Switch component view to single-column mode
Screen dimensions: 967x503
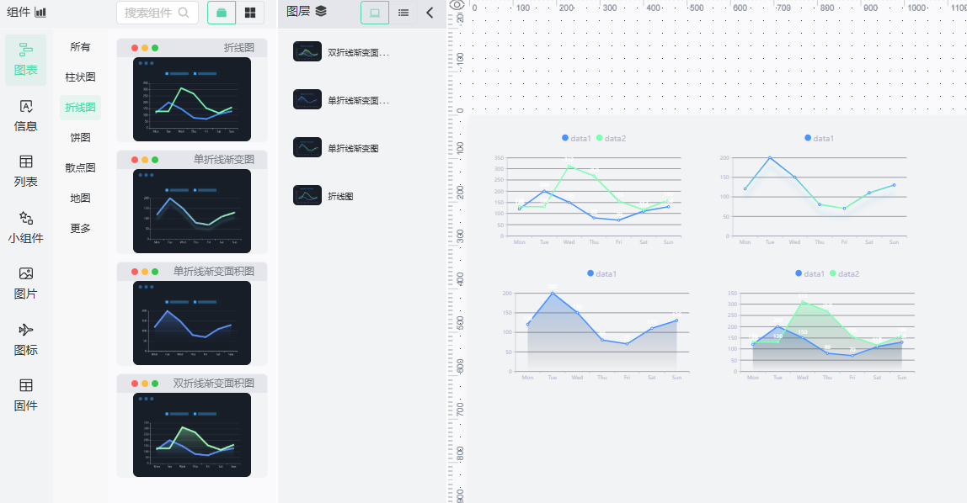click(x=222, y=13)
